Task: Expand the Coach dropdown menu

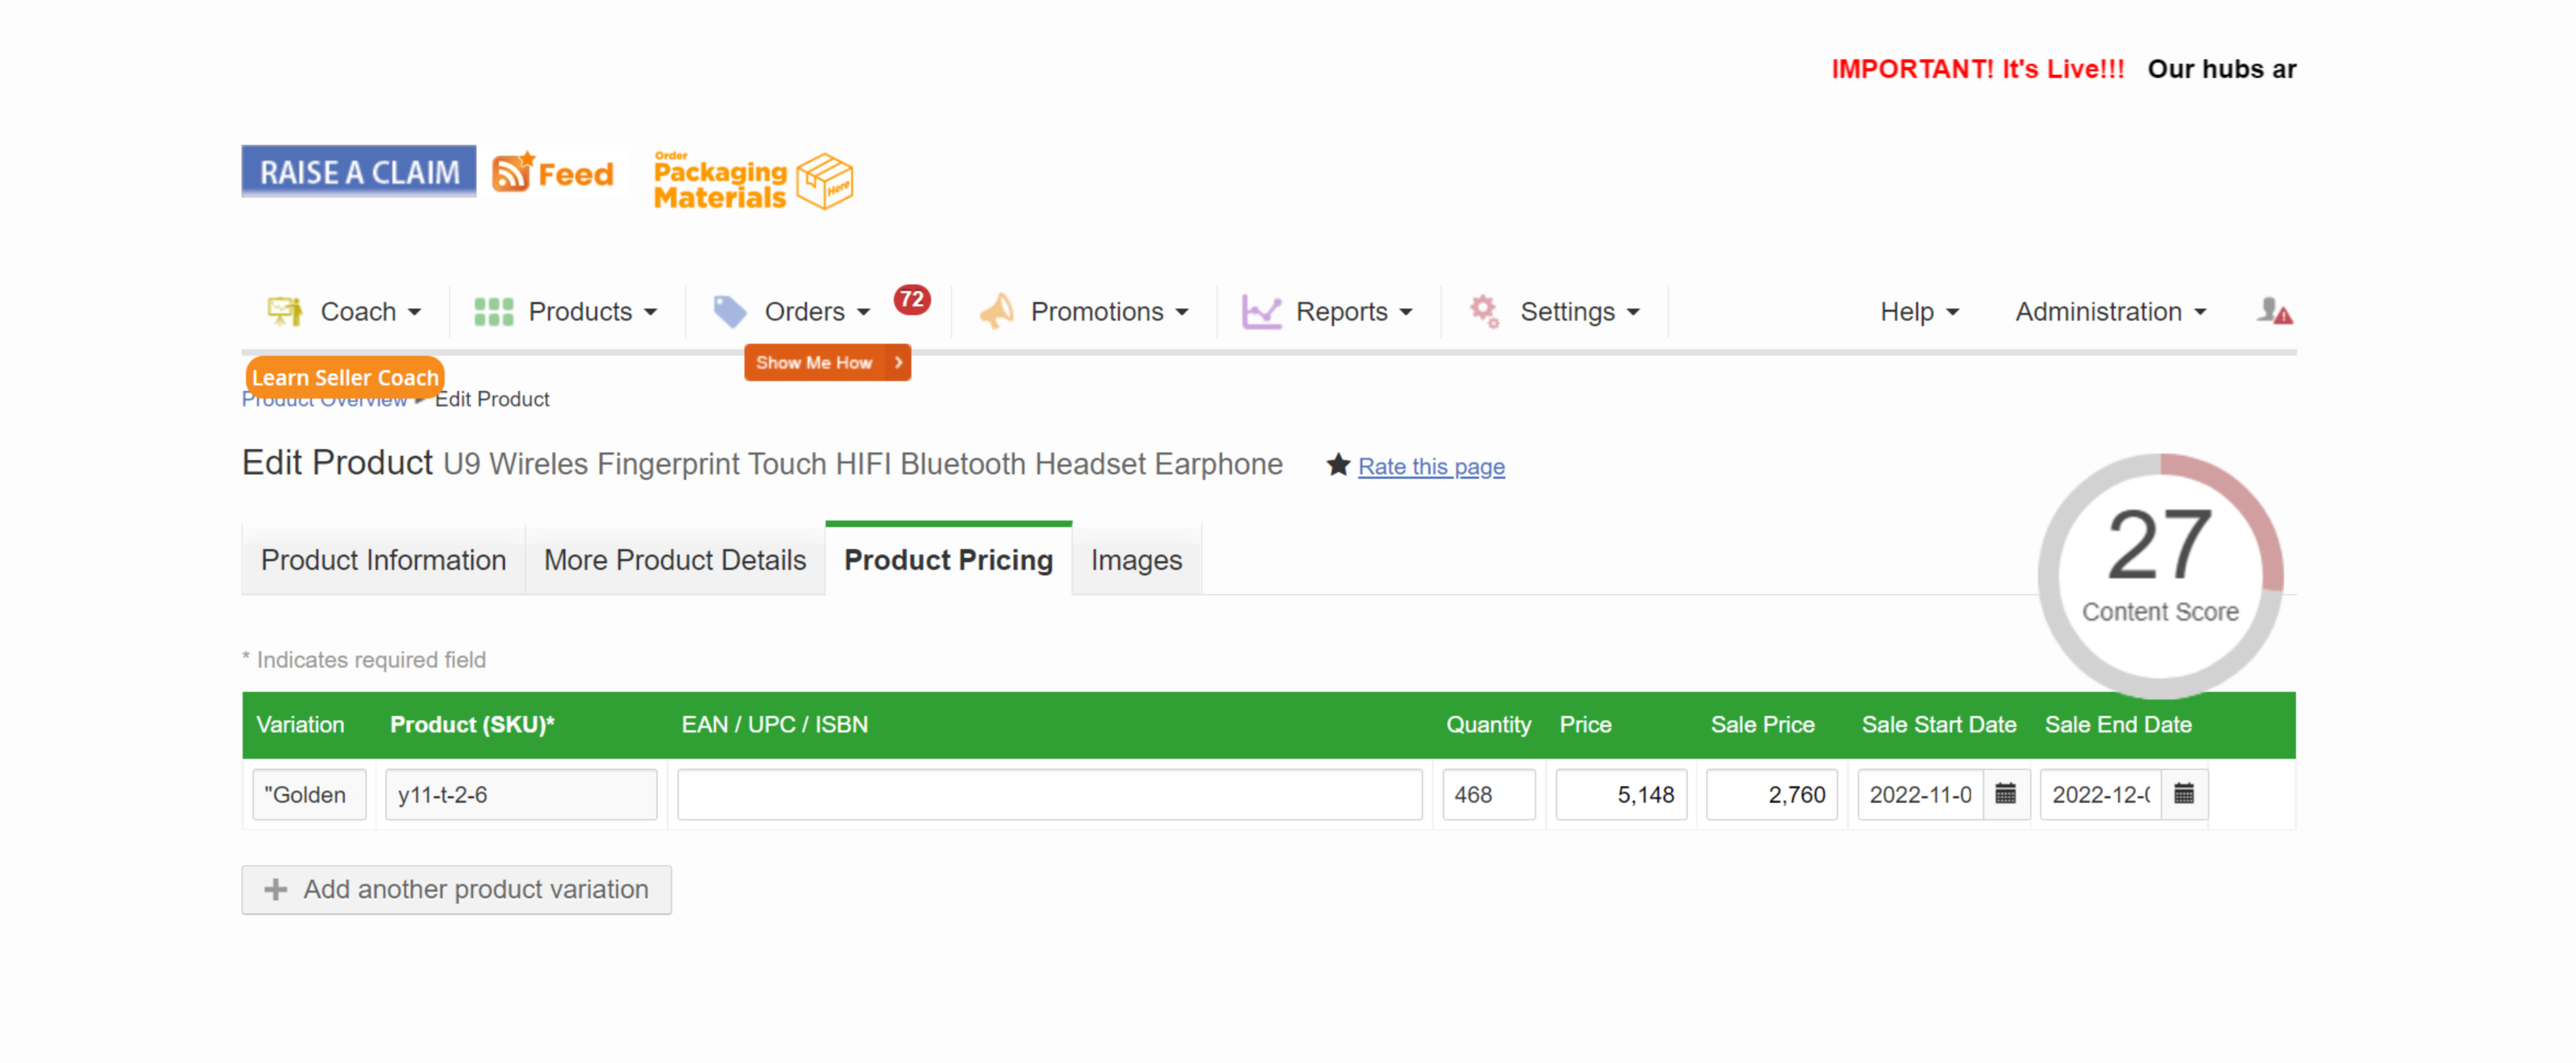Action: tap(370, 312)
